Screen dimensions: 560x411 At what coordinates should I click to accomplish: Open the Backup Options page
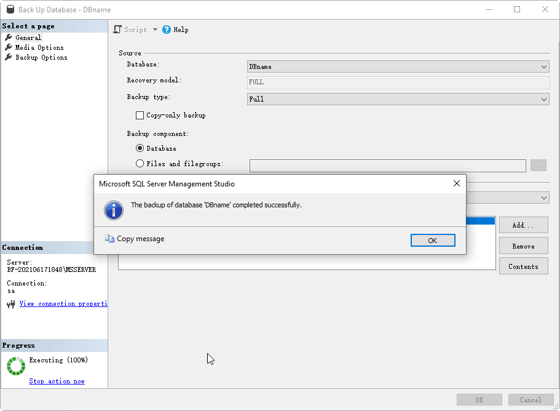[41, 57]
